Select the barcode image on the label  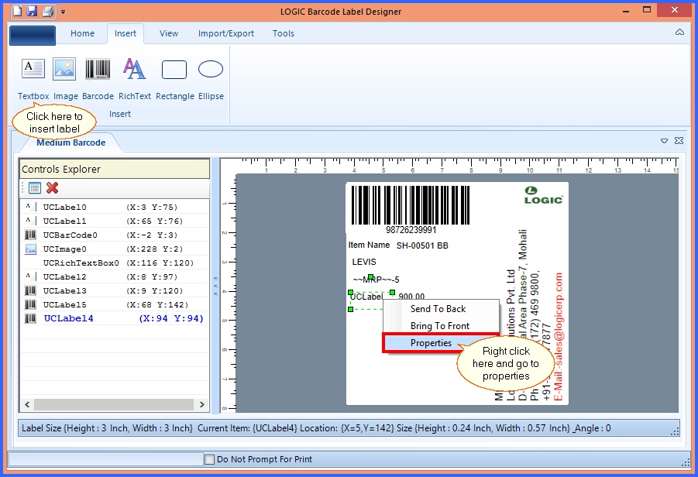click(411, 205)
